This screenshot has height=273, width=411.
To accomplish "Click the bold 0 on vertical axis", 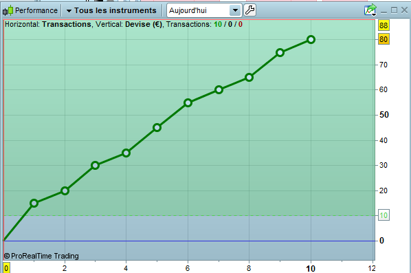I will [381, 241].
